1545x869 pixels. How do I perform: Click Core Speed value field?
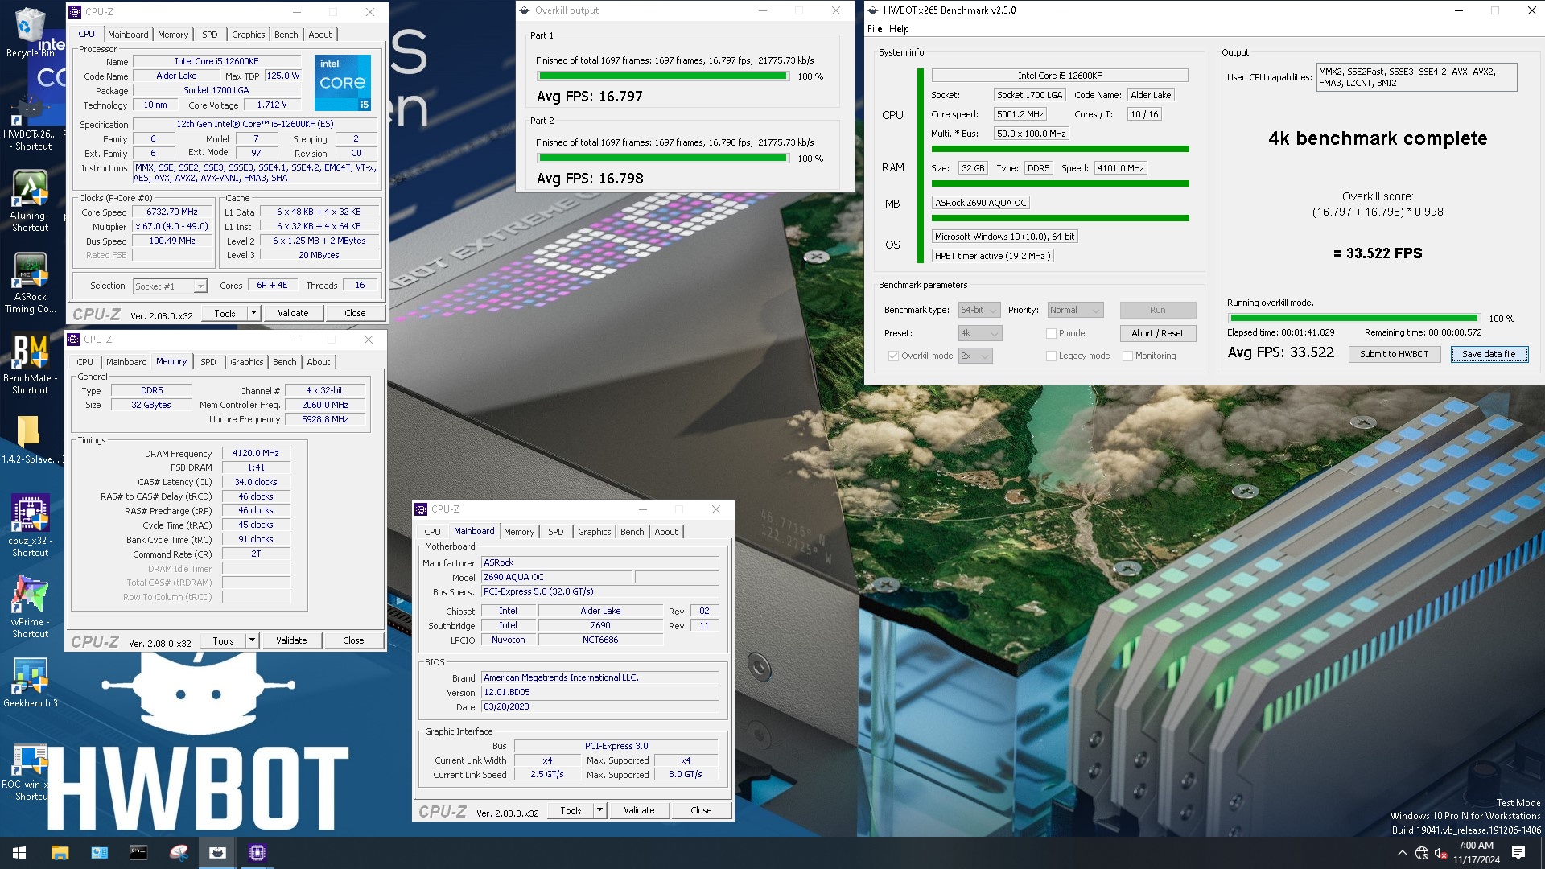click(x=172, y=212)
